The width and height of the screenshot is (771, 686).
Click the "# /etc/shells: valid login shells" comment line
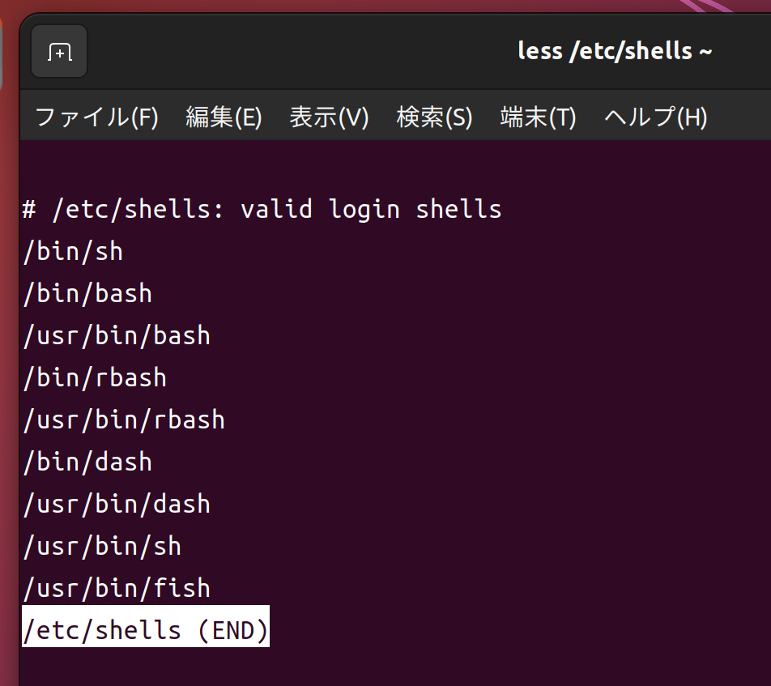[262, 209]
